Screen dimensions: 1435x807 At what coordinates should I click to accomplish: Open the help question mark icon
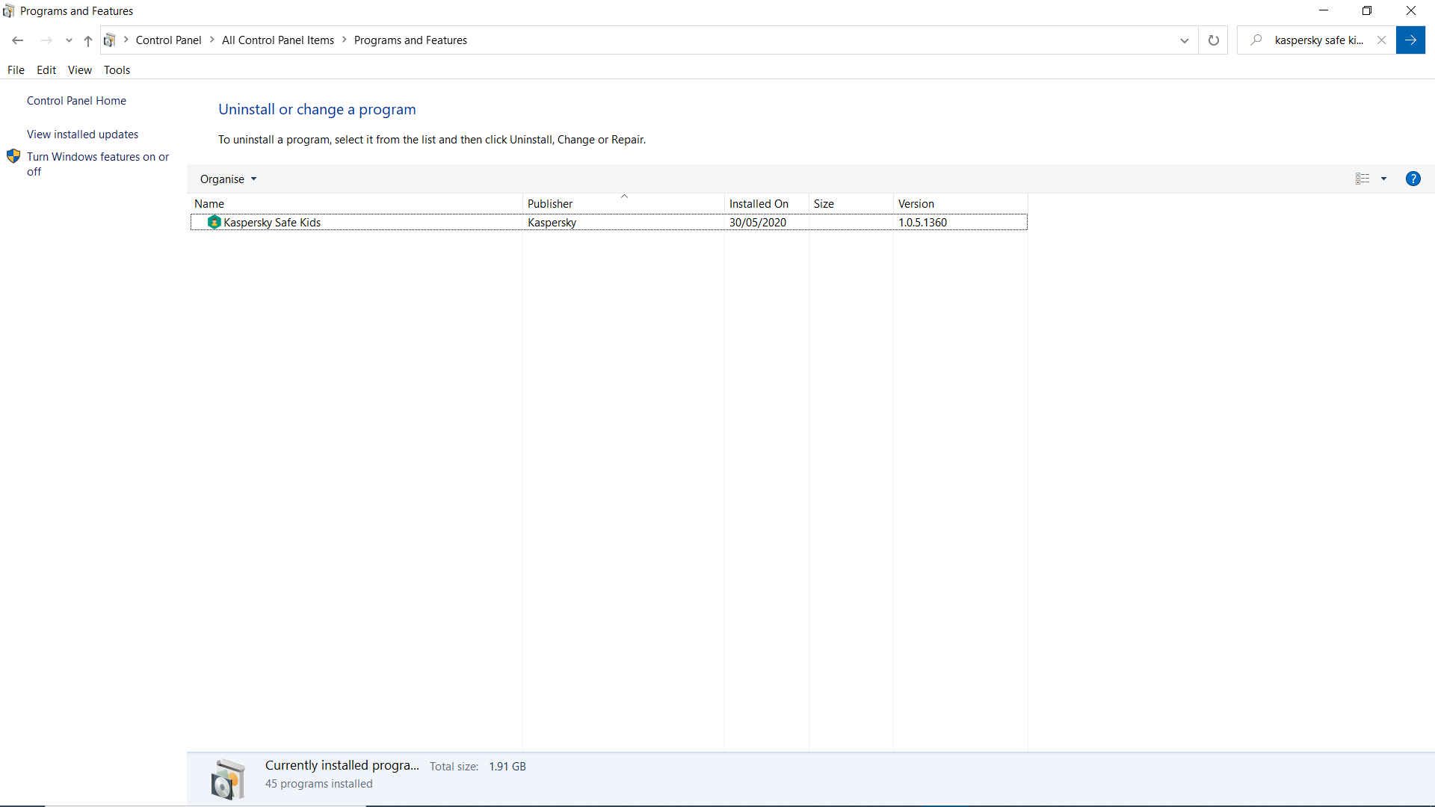[x=1413, y=179]
